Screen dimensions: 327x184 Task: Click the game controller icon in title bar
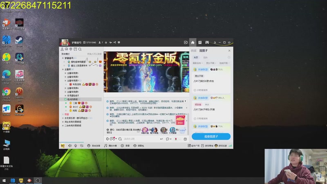207,43
